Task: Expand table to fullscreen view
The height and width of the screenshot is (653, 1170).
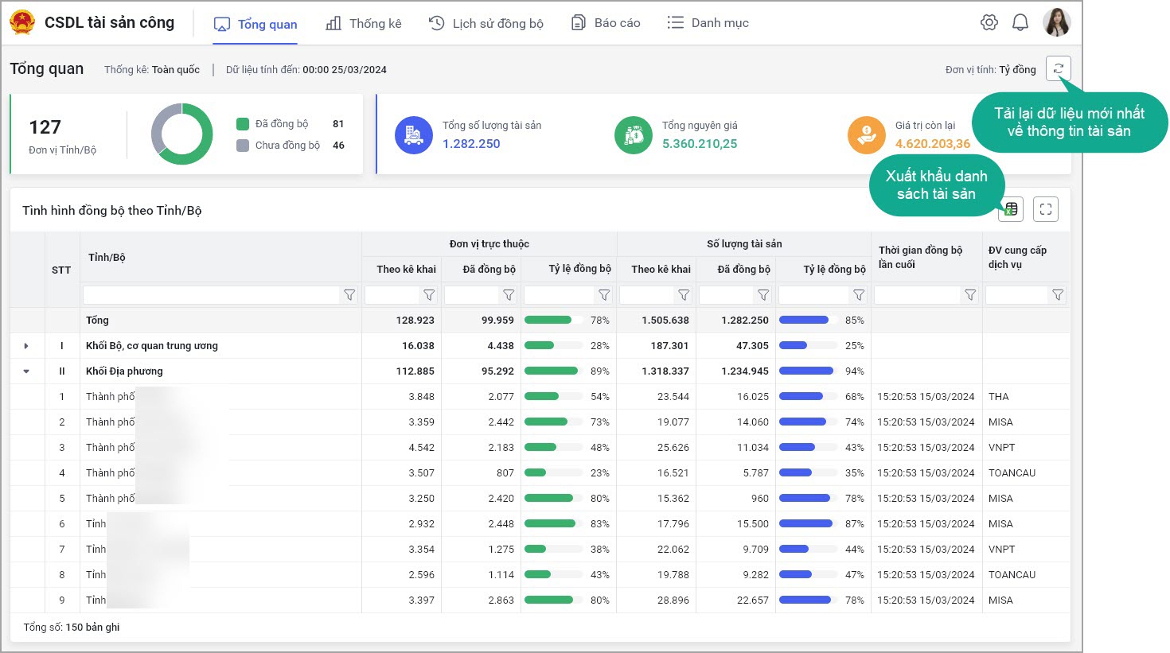Action: (1045, 209)
